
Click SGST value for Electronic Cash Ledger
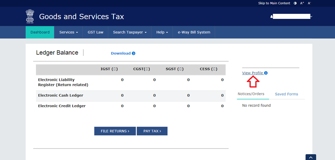click(188, 95)
